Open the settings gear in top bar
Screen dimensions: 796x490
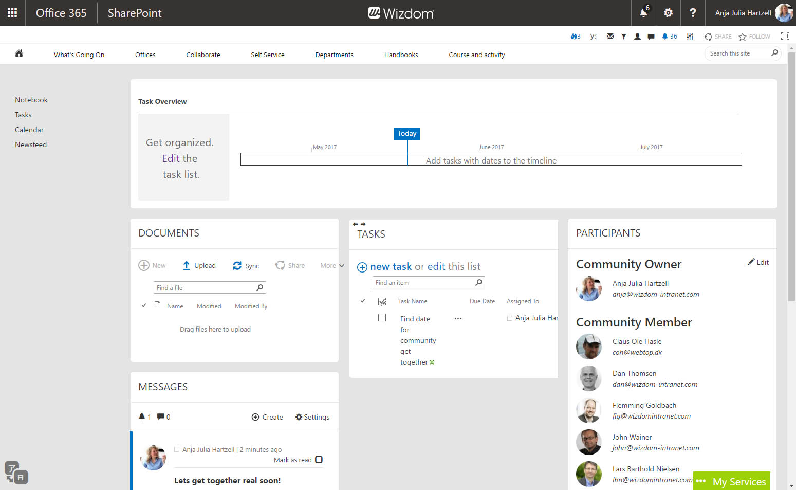click(668, 13)
